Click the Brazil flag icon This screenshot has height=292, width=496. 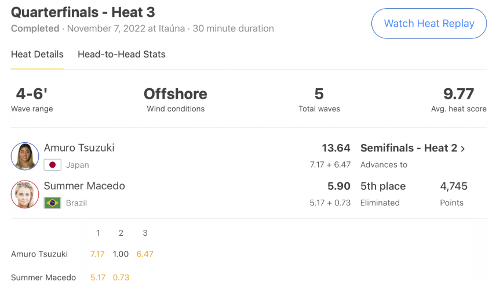pyautogui.click(x=53, y=203)
